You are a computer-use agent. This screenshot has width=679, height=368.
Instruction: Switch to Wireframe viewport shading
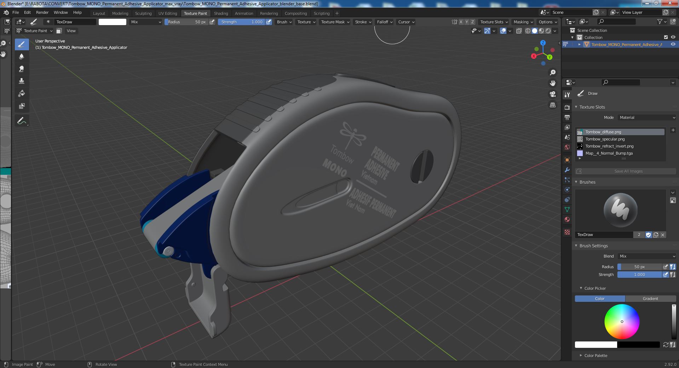[x=528, y=31]
